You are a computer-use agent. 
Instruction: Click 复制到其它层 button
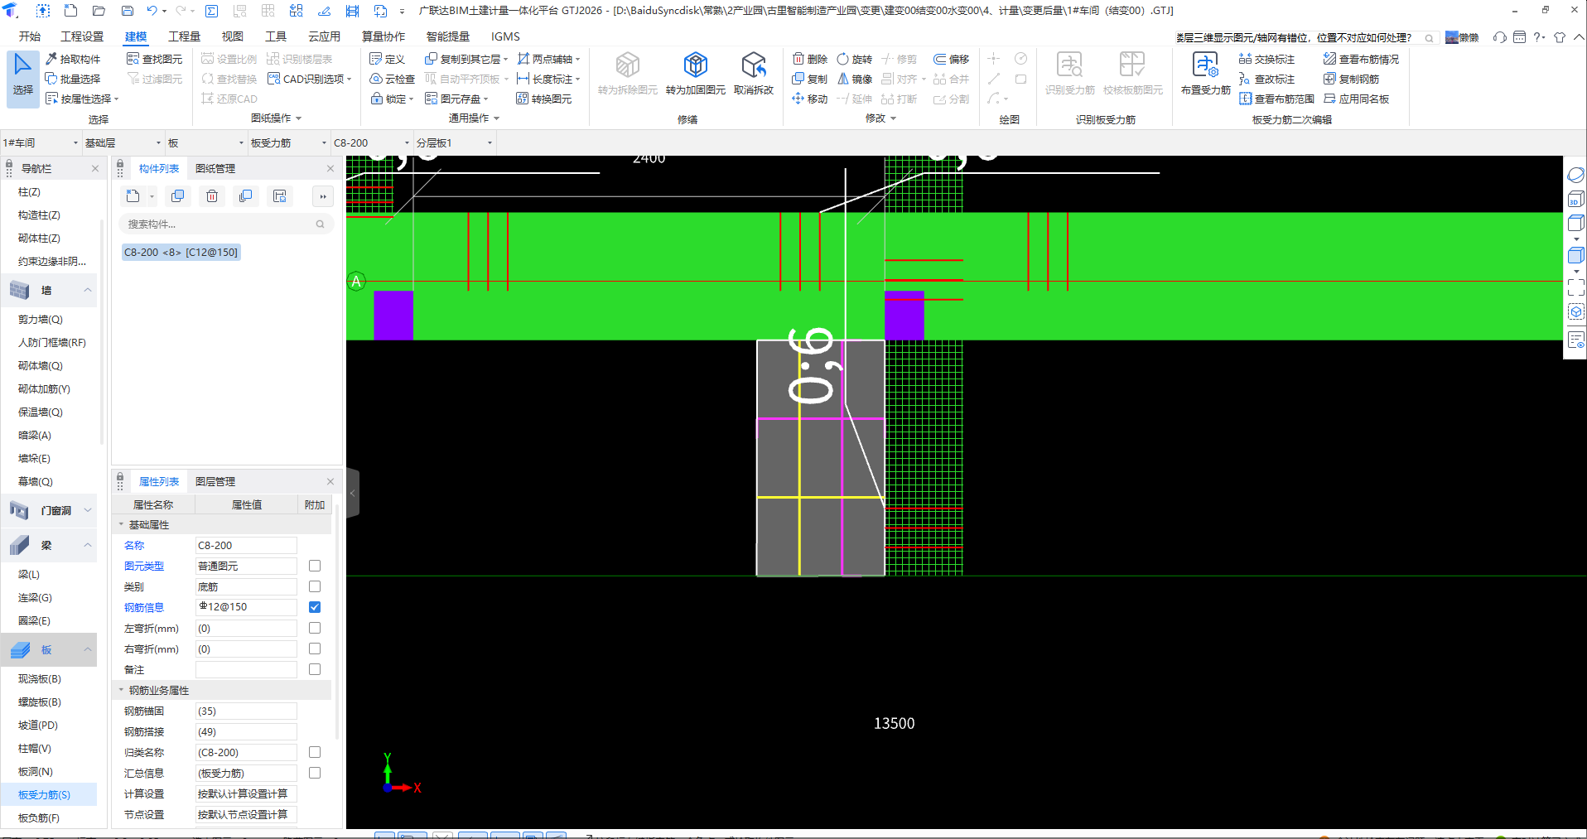[465, 59]
